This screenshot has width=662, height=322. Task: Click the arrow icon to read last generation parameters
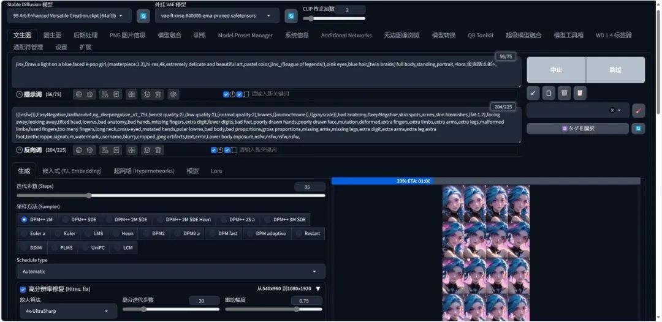pos(533,93)
